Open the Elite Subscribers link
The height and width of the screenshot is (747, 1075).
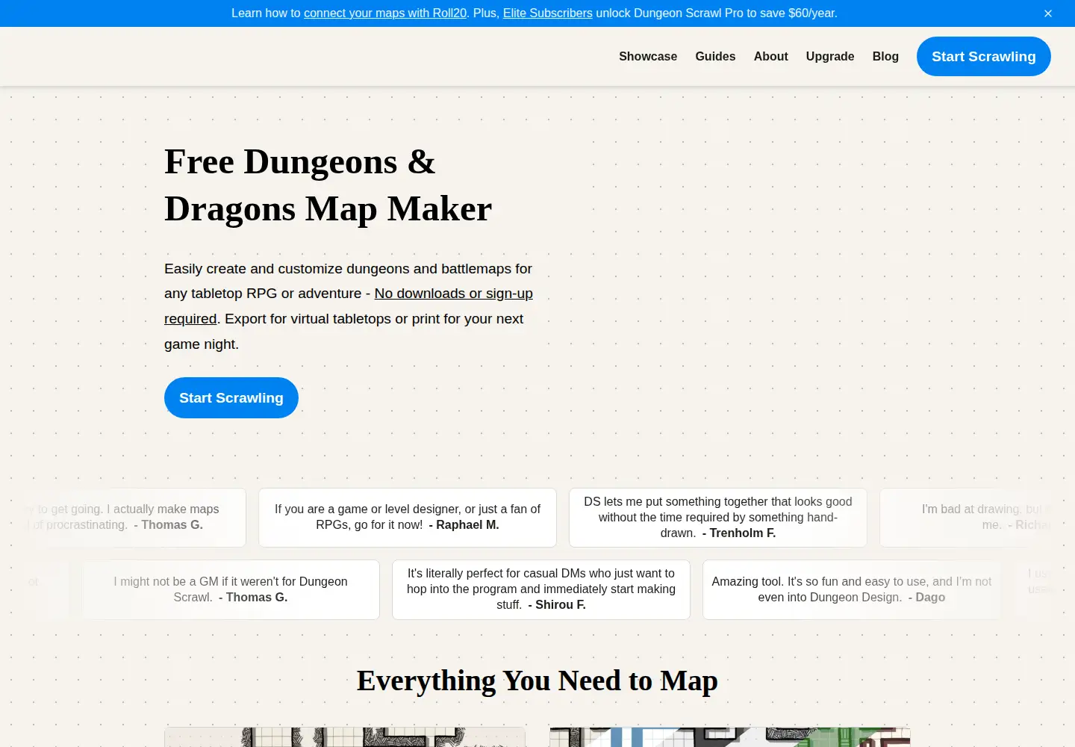click(547, 13)
